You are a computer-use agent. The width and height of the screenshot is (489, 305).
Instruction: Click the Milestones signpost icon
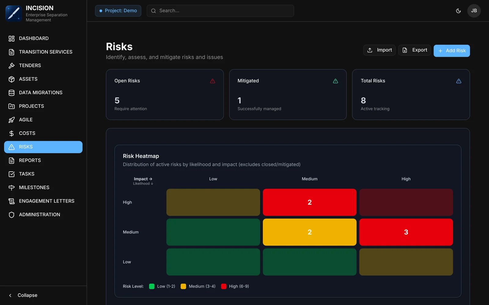tap(12, 188)
